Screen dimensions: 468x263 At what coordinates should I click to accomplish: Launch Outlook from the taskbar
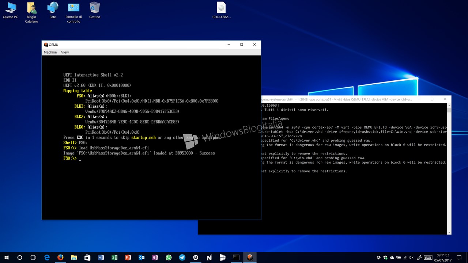[141, 258]
